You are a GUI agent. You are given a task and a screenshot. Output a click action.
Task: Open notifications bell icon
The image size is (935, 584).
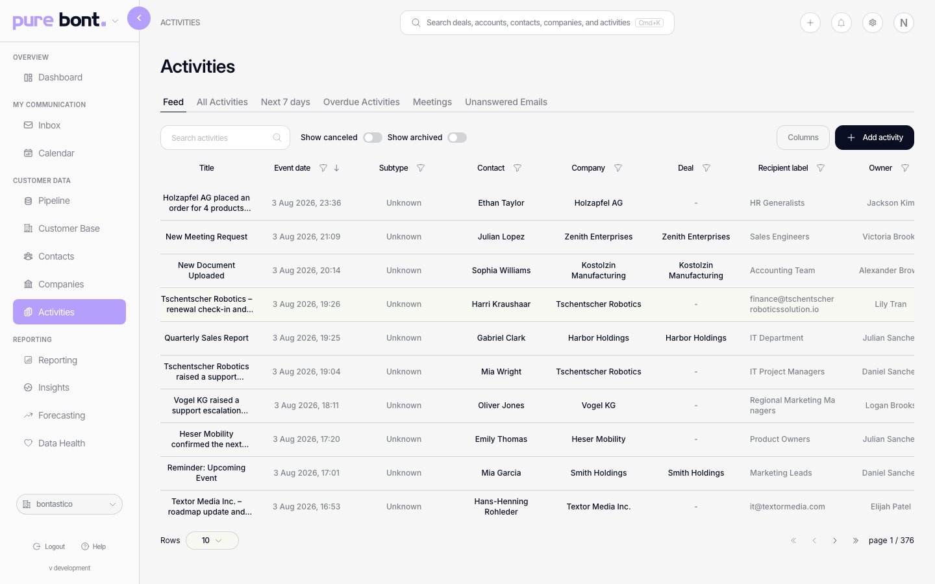841,23
